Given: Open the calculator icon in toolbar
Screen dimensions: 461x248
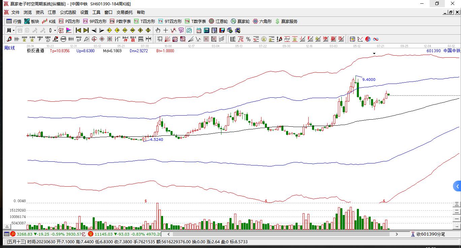Looking at the screenshot, I should [x=207, y=30].
